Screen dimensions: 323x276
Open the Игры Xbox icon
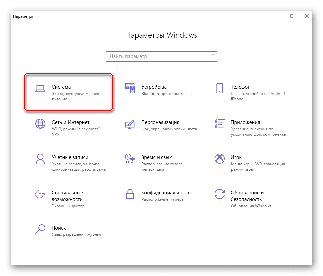pyautogui.click(x=220, y=159)
